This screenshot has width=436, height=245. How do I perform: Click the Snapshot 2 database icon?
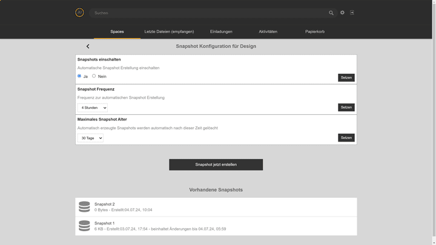[x=84, y=207]
